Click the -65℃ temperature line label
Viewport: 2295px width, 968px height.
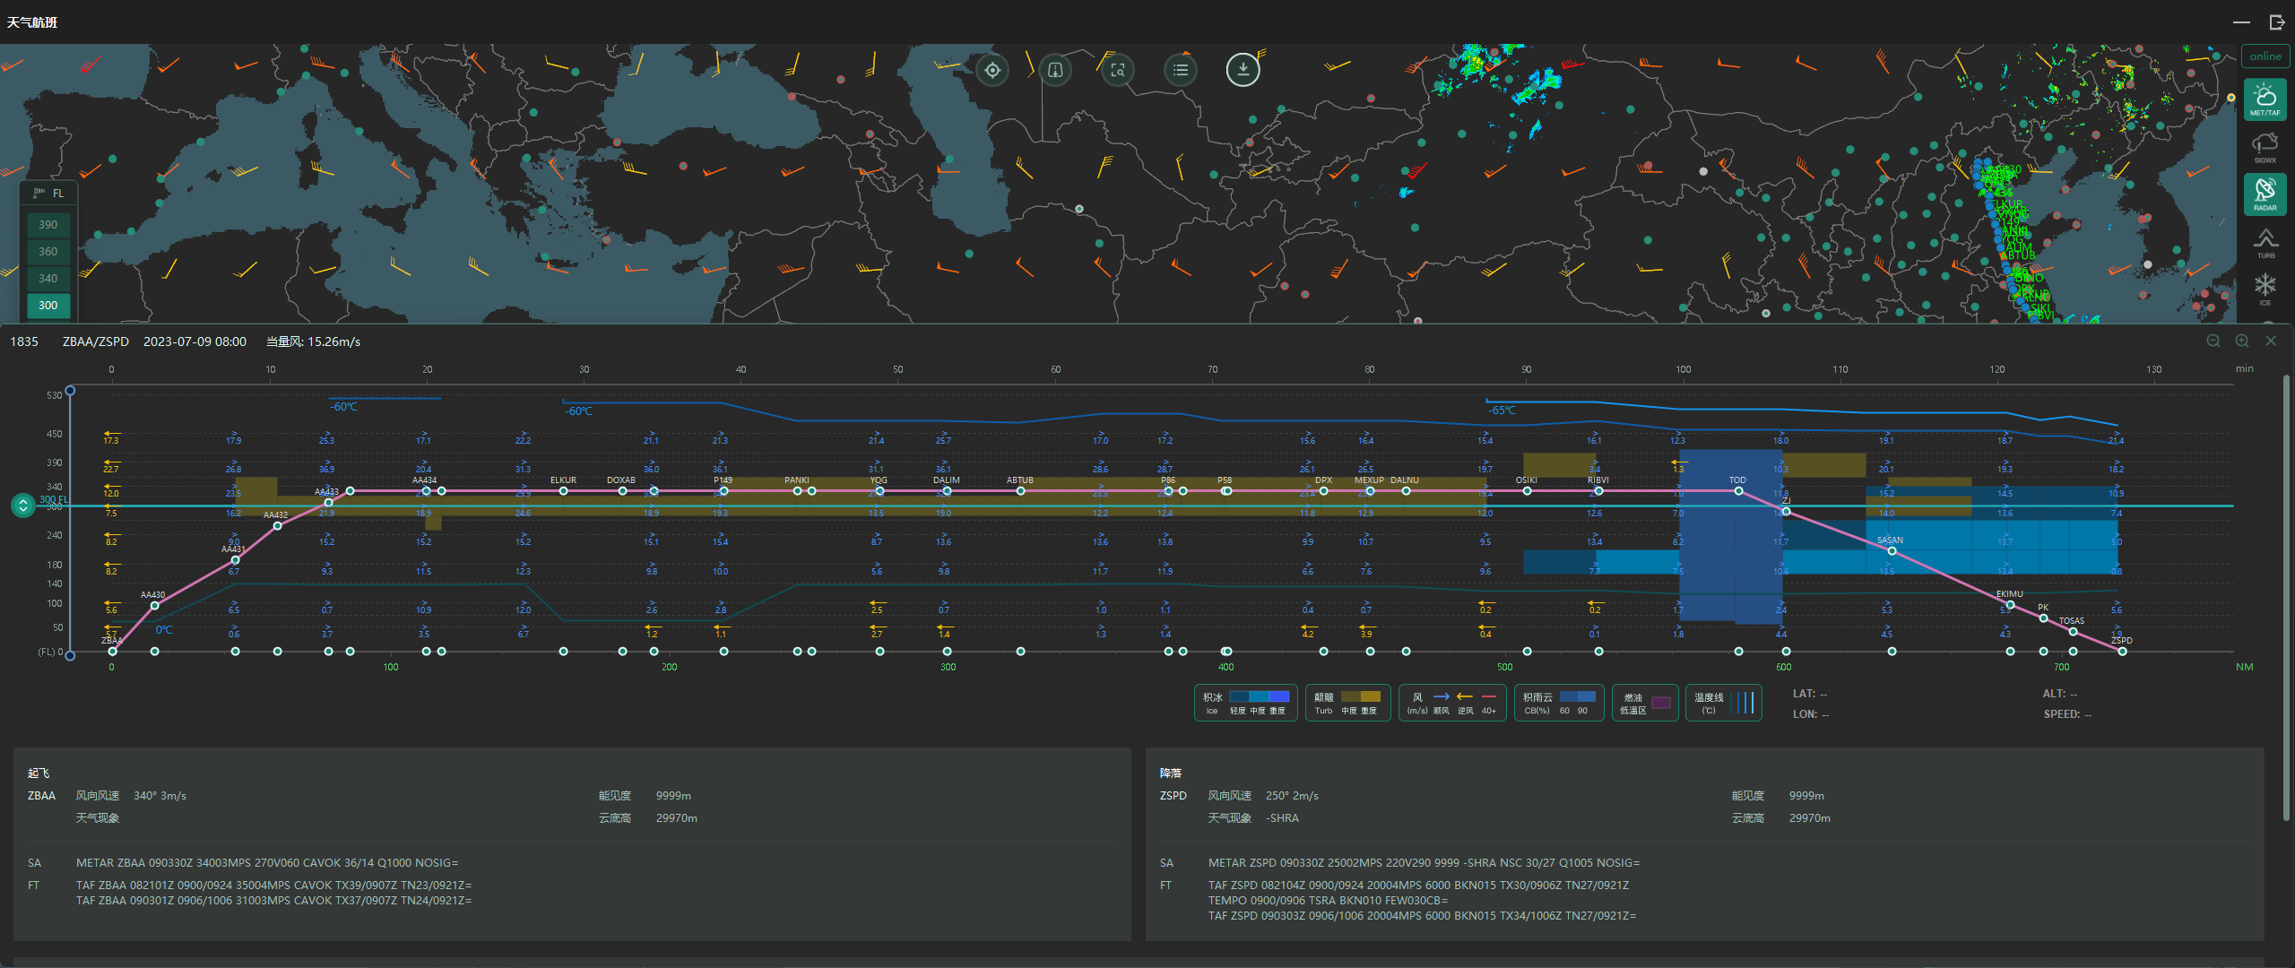1503,411
